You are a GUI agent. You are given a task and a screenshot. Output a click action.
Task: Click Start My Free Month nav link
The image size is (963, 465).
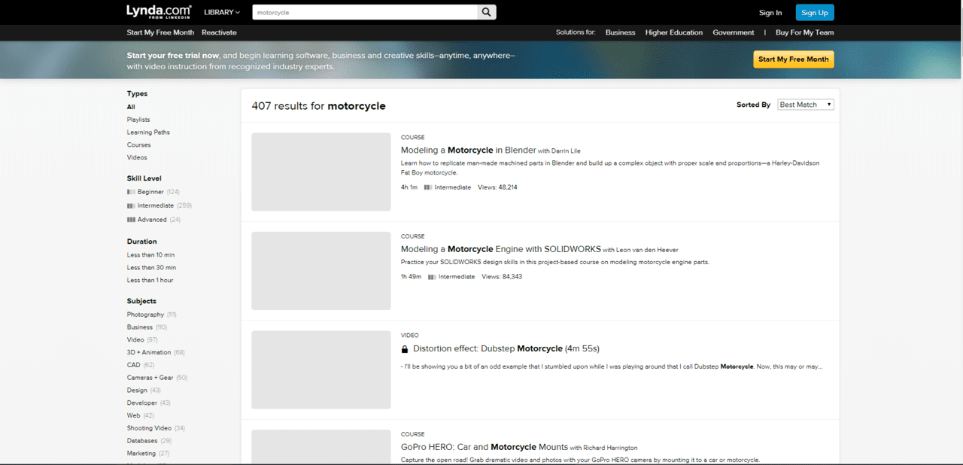[160, 32]
